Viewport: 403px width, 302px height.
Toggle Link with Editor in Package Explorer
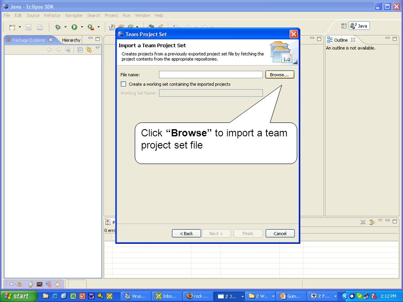pos(89,49)
